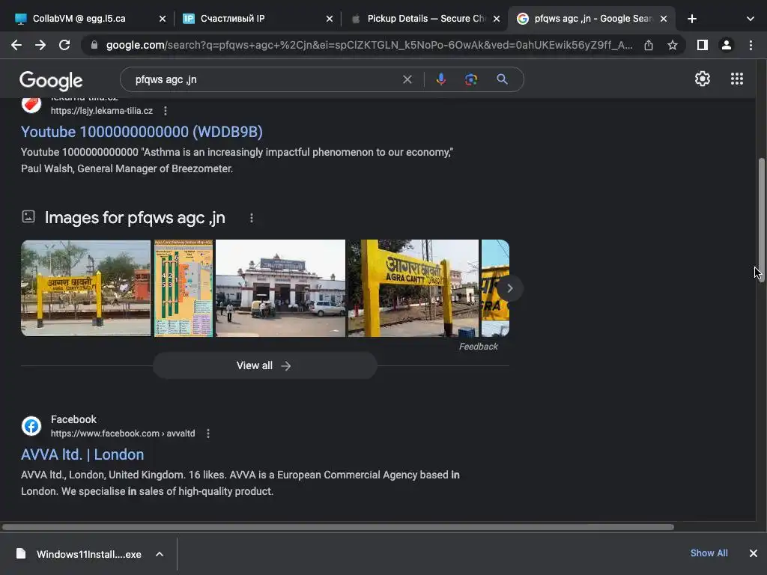Close the CollabVM tab
This screenshot has width=767, height=575.
(x=163, y=19)
